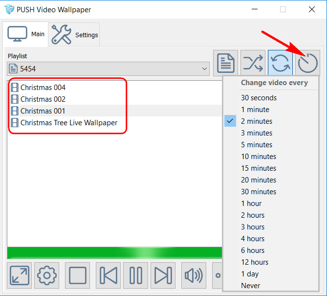Pause the current video
Viewport: 327px width, 296px height.
(135, 275)
